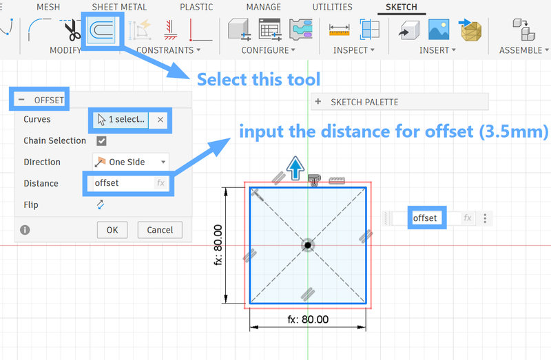
Task: Click the info icon in Offset dialog
Action: coord(25,230)
